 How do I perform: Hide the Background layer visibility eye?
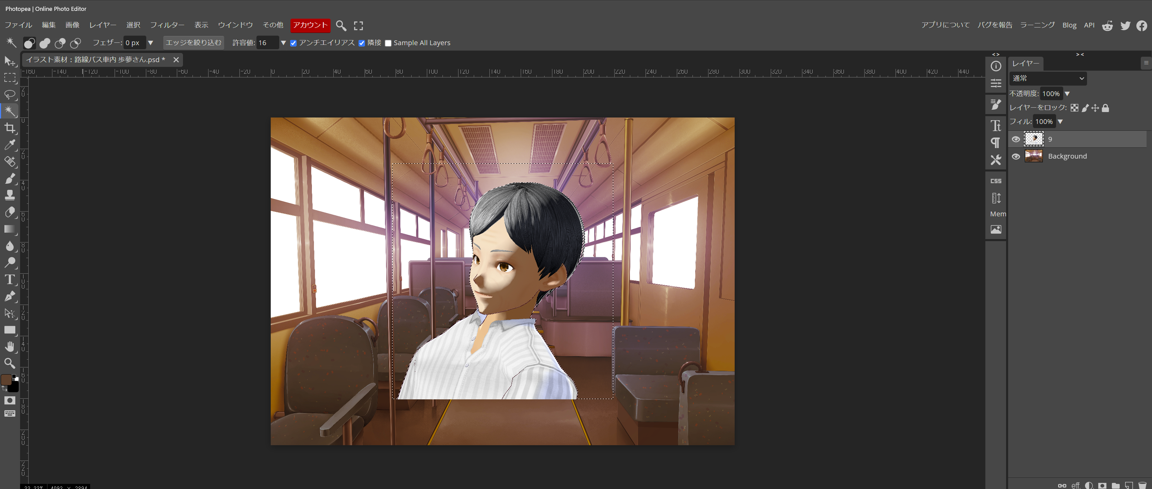click(1016, 156)
